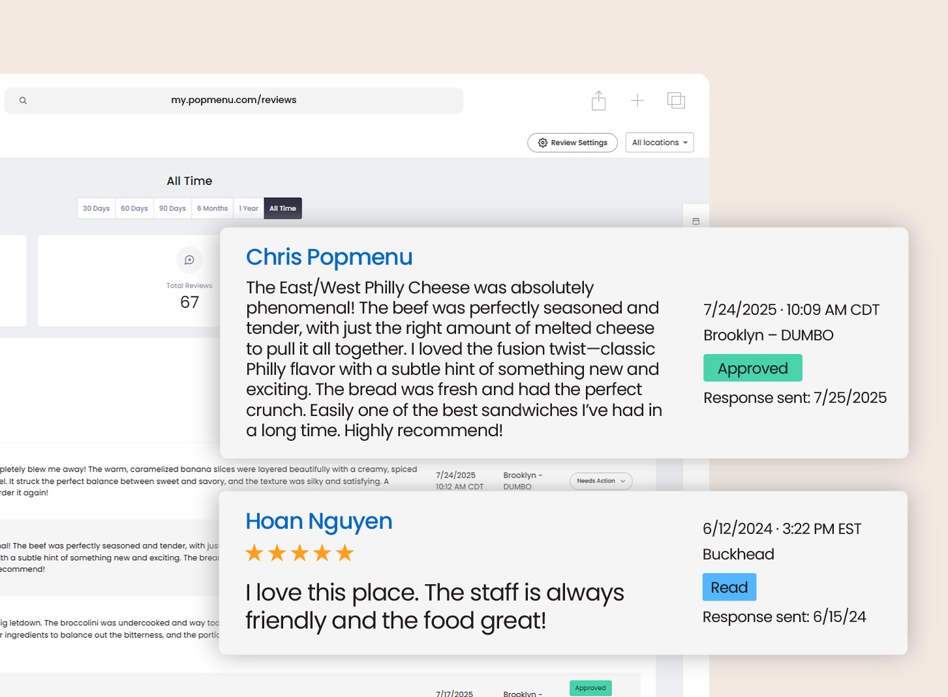948x697 pixels.
Task: Click the five-star rating on Hoan Nguyen review
Action: click(x=299, y=554)
